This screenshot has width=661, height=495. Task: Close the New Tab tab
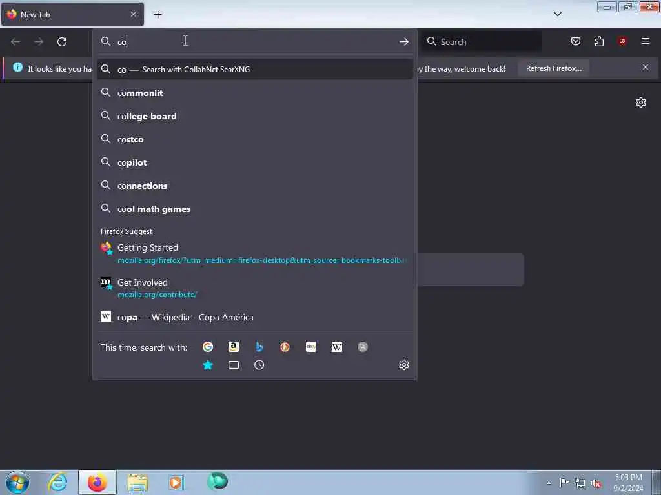click(133, 14)
